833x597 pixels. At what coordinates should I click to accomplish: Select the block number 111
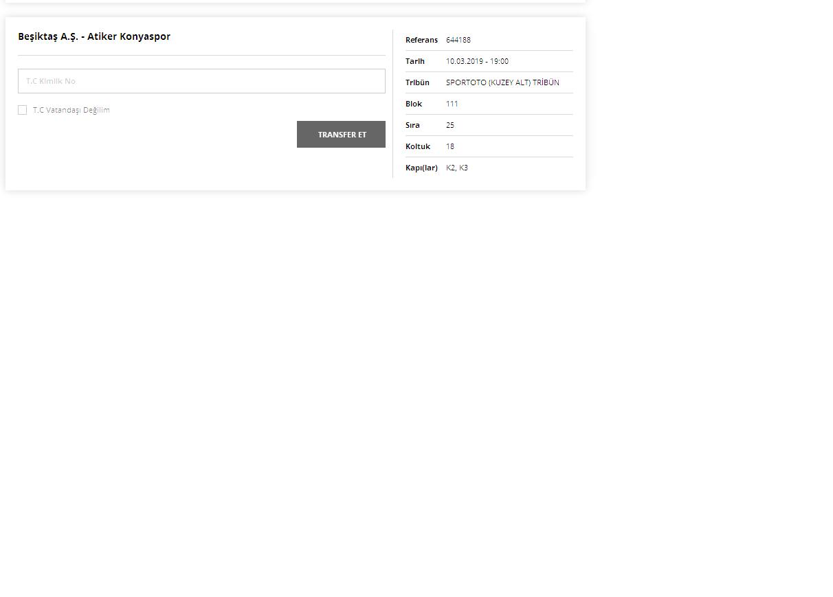(452, 104)
